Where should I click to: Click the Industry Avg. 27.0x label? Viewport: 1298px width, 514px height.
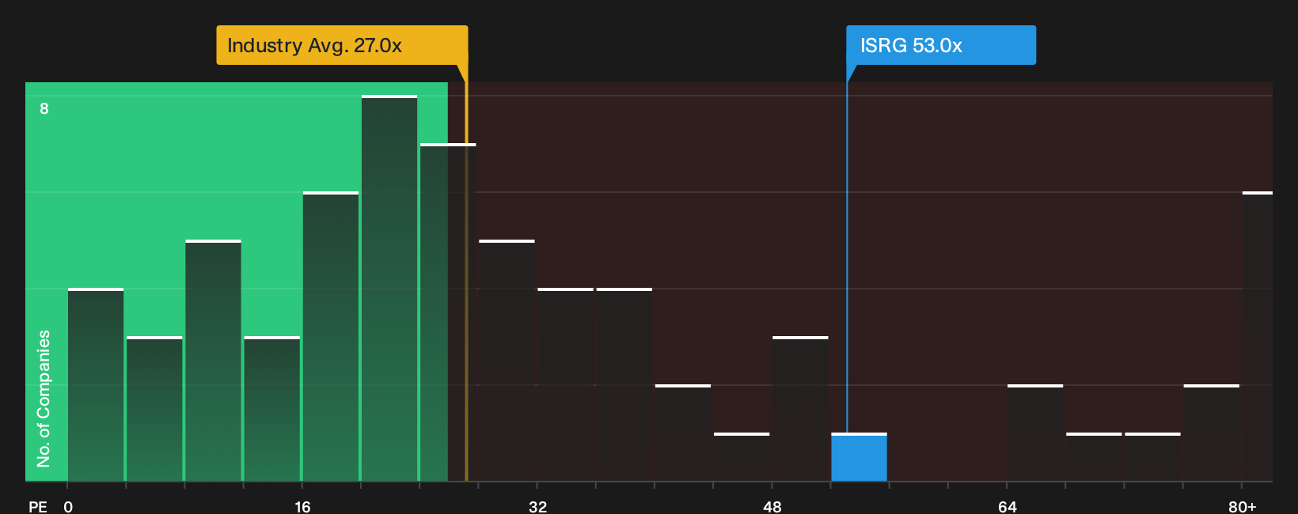point(342,45)
